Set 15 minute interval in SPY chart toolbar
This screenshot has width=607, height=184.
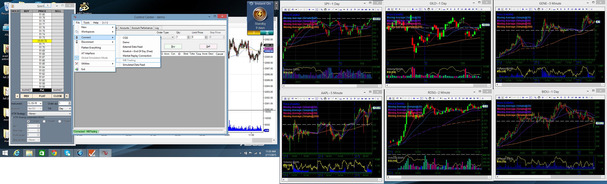pyautogui.click(x=358, y=10)
